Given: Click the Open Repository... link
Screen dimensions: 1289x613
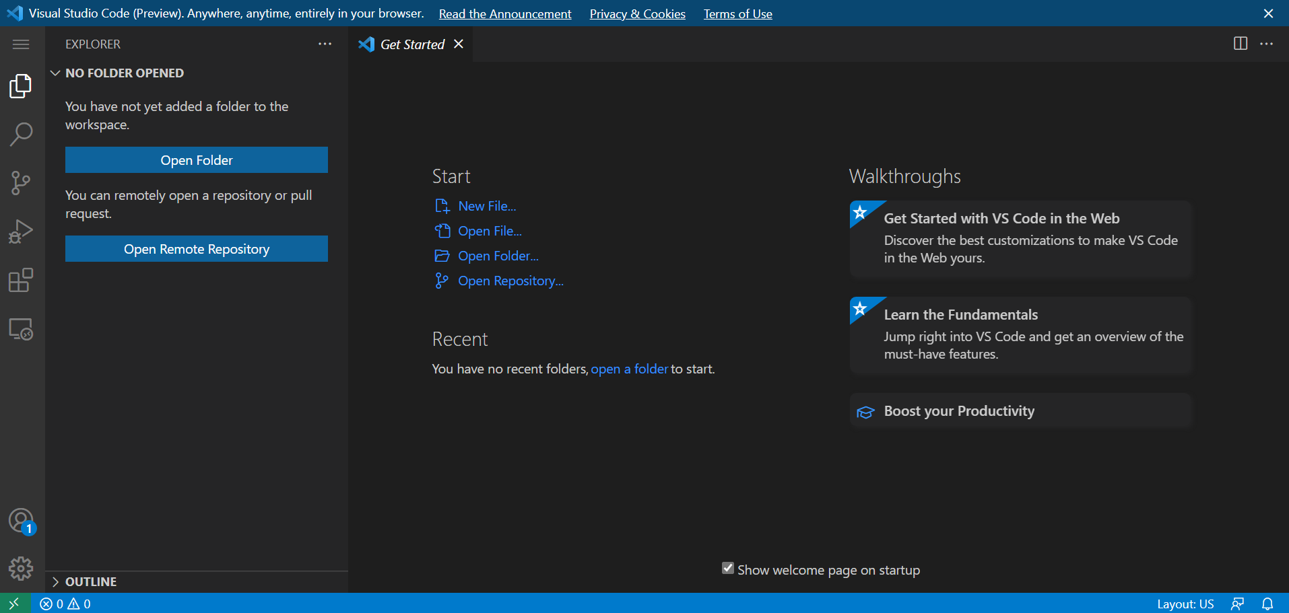Looking at the screenshot, I should pos(510,281).
